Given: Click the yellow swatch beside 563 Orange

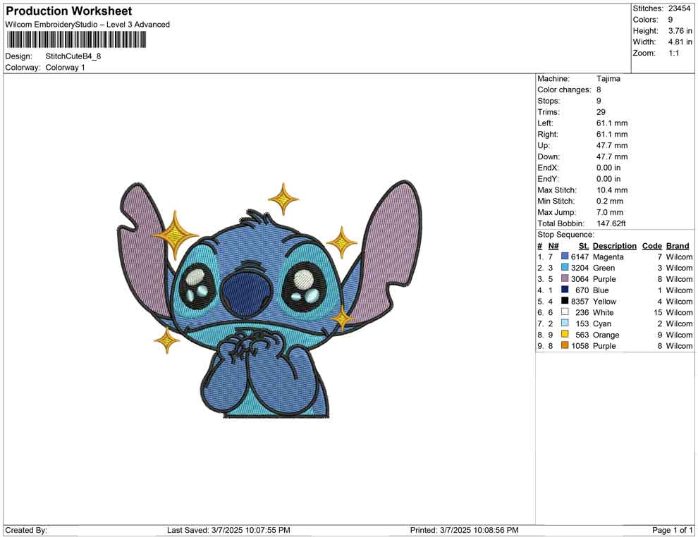Looking at the screenshot, I should pos(565,334).
